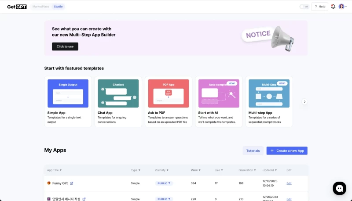This screenshot has width=352, height=201.
Task: Open the notifications bell
Action: coord(333,7)
